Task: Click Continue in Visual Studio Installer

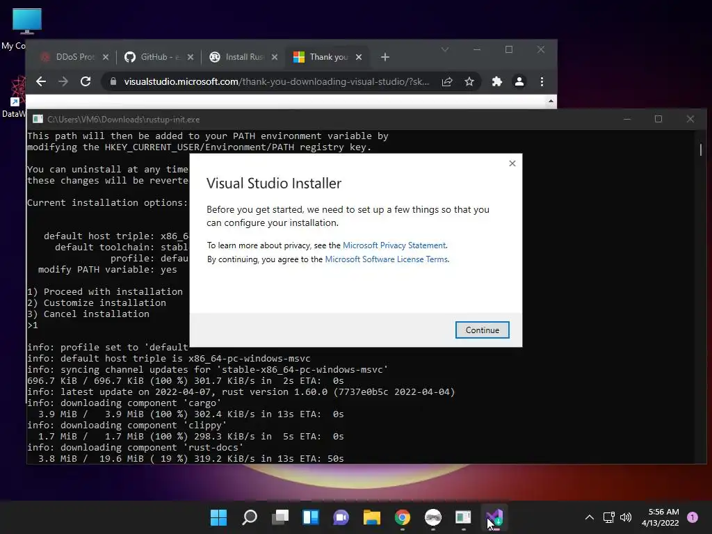Action: click(483, 330)
